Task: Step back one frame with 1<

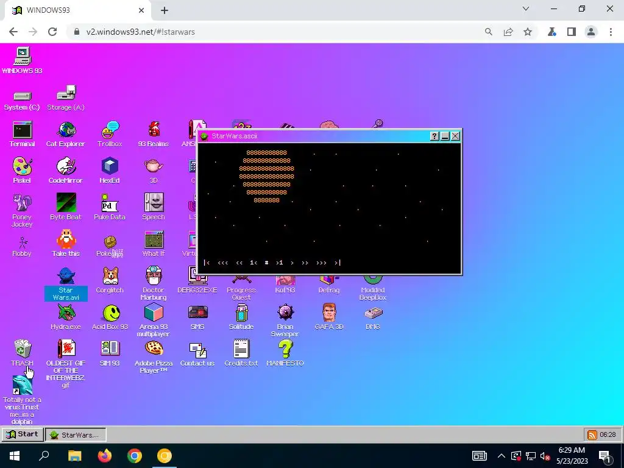Action: point(253,263)
